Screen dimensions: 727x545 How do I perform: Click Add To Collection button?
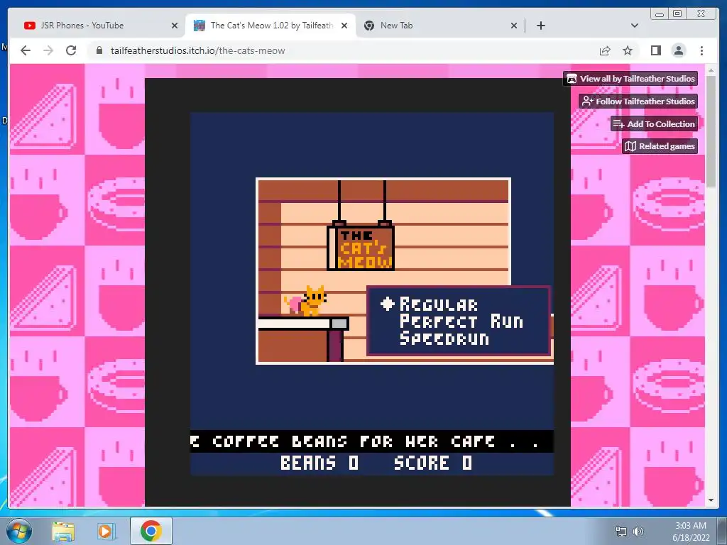click(x=654, y=123)
